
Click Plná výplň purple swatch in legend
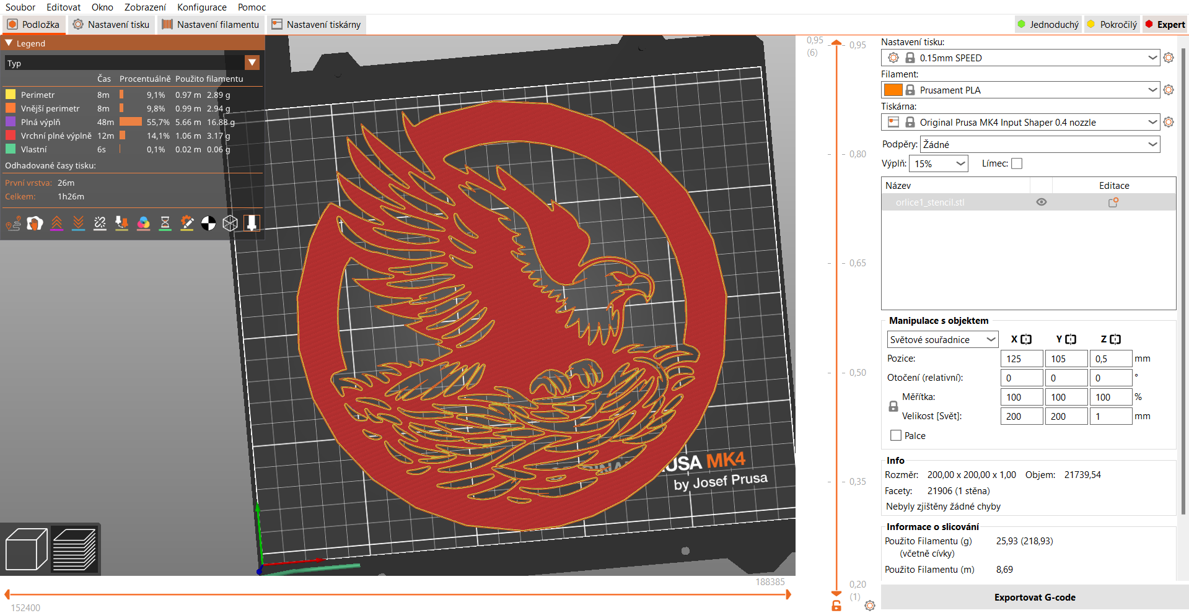coord(11,122)
